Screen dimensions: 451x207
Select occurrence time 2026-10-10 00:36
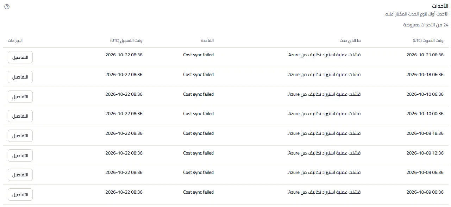point(425,114)
